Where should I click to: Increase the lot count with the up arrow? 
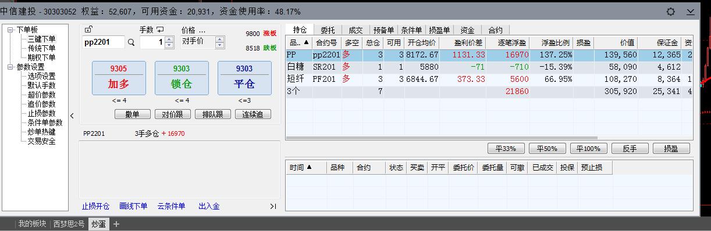pyautogui.click(x=169, y=39)
